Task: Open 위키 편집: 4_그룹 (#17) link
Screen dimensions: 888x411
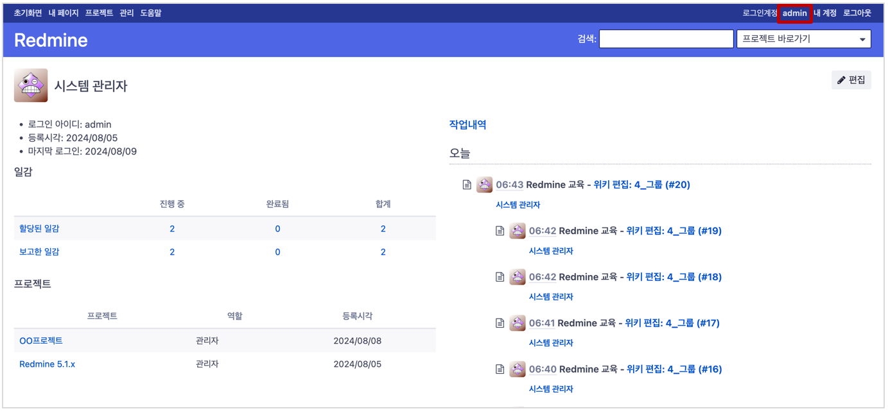Action: click(x=672, y=323)
